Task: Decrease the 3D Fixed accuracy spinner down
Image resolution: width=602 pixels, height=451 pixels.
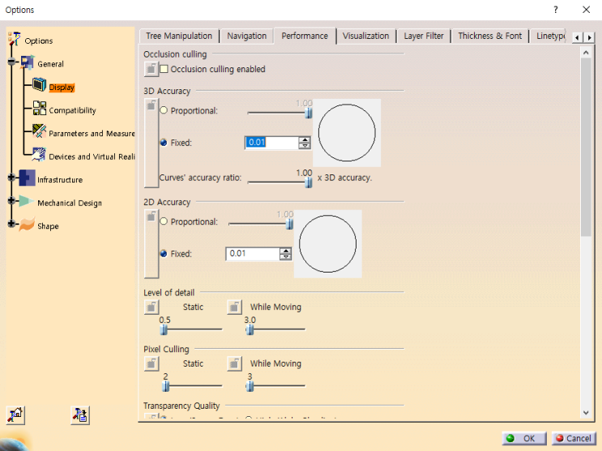Action: (x=305, y=146)
